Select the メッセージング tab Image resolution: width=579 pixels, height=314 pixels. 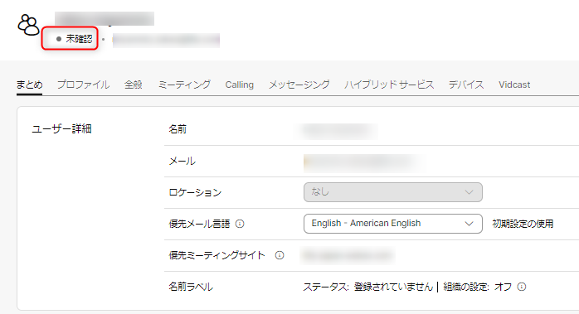pos(299,85)
